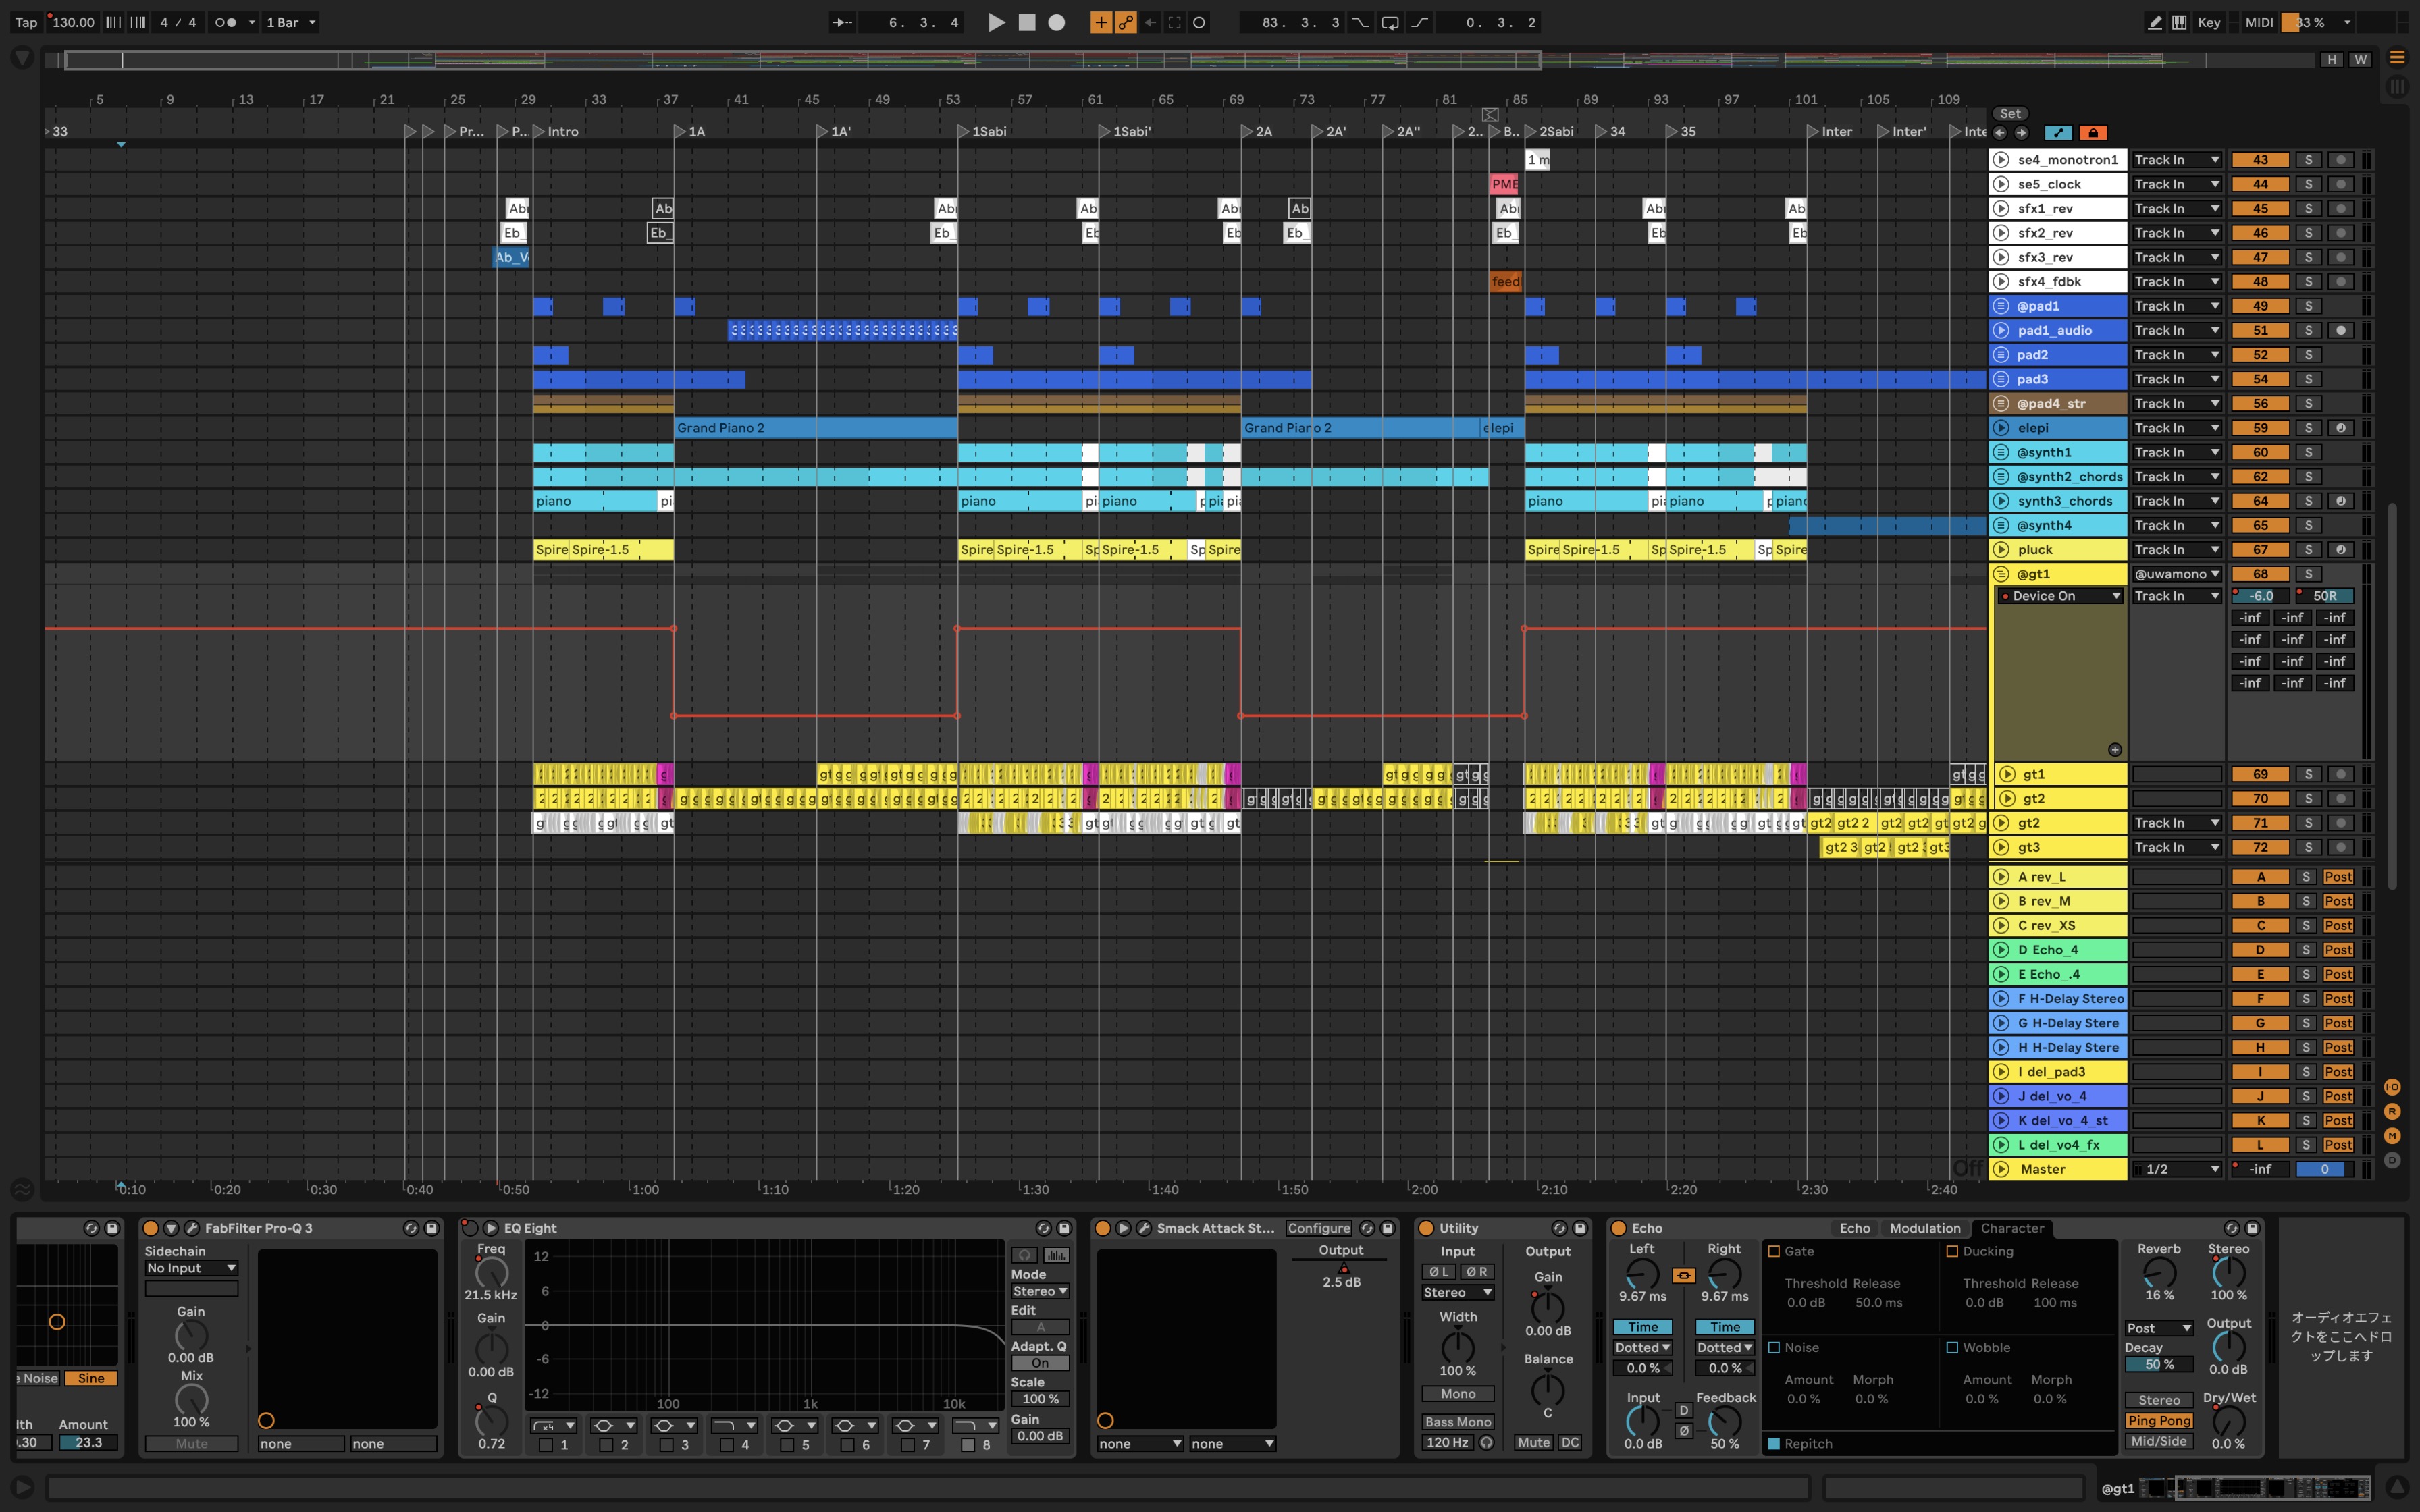
Task: Open EQ Eight Mode Stereo dropdown
Action: [x=1040, y=1292]
